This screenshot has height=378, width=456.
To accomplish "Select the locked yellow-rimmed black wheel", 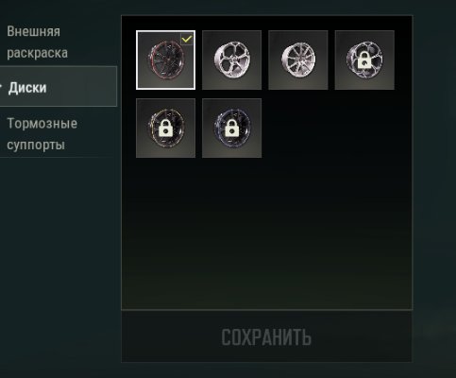I will coord(165,128).
